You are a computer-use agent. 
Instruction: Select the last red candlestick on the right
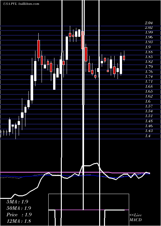(x=124, y=58)
